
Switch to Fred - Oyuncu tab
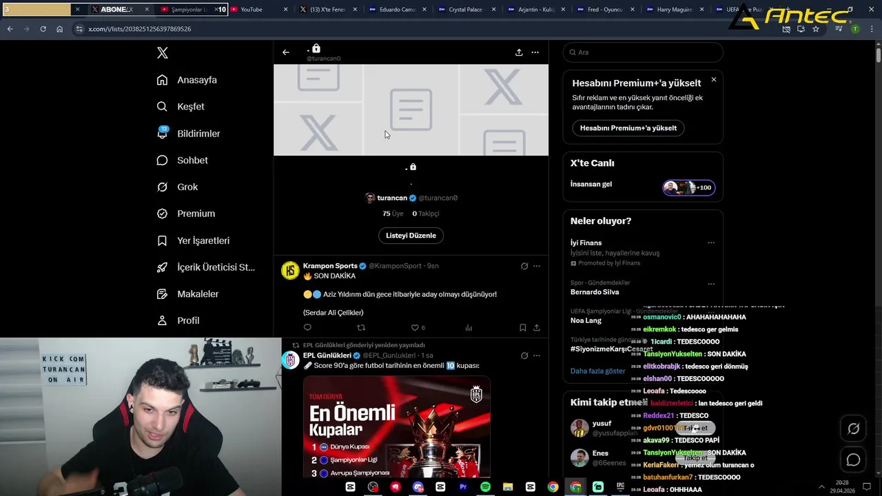coord(604,10)
